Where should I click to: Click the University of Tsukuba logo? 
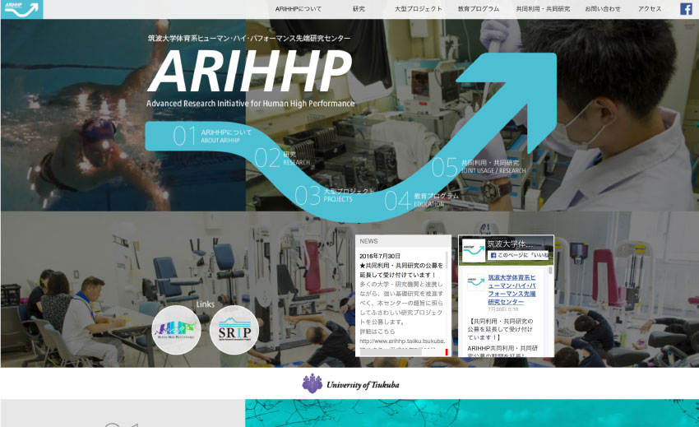pyautogui.click(x=350, y=383)
